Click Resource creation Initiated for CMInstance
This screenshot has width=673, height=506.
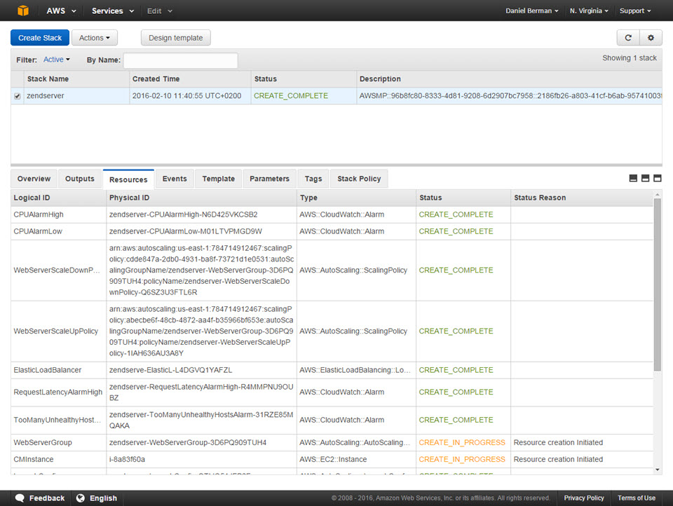[x=558, y=459]
